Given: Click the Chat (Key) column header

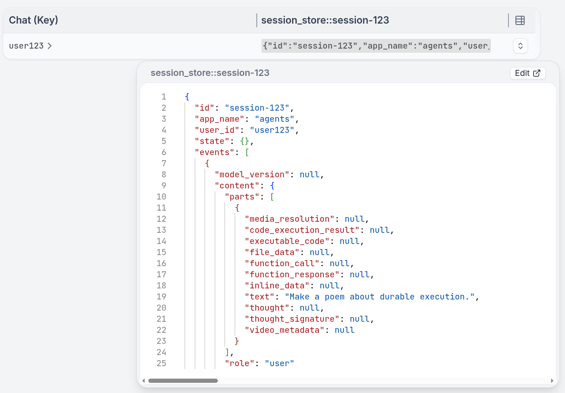Looking at the screenshot, I should coord(33,20).
